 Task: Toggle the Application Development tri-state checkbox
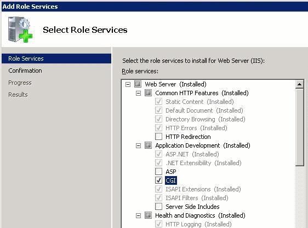[x=148, y=145]
